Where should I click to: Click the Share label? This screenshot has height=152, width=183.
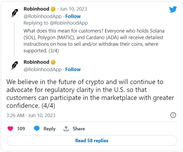coord(79,129)
